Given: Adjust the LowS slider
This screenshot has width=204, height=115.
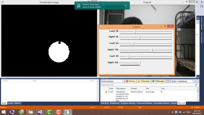Looking at the screenshot, I should pos(134,43).
